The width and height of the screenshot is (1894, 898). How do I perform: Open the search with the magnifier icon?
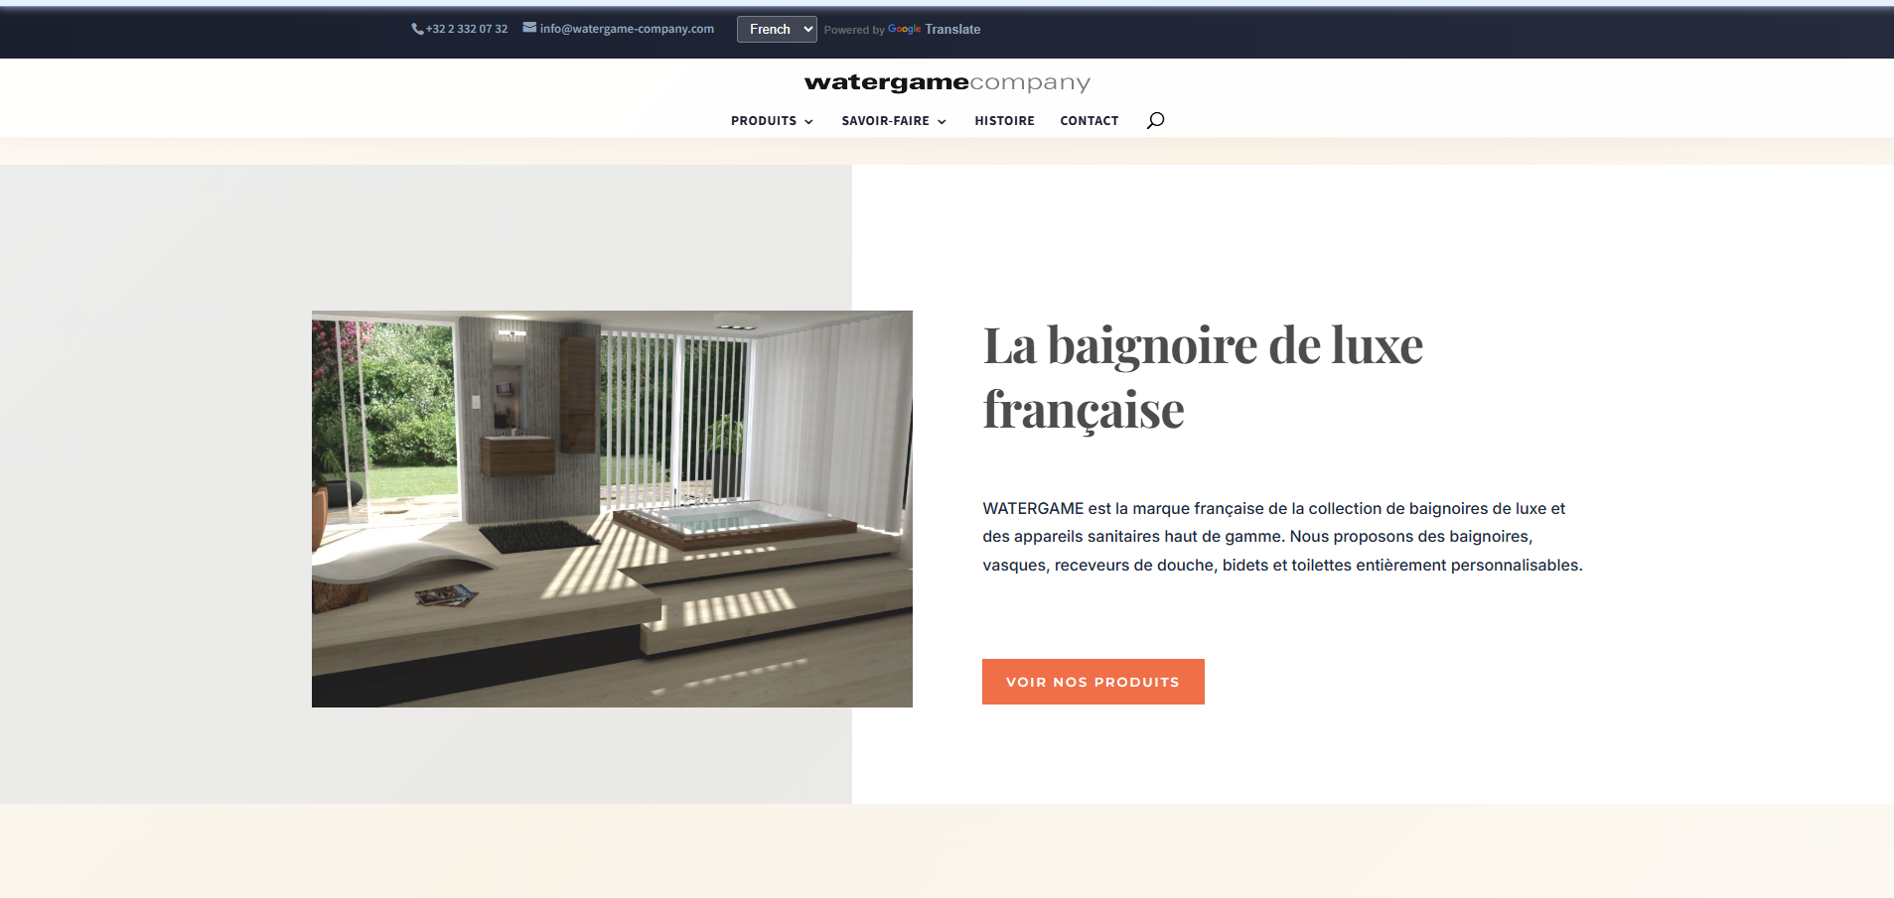click(1155, 119)
